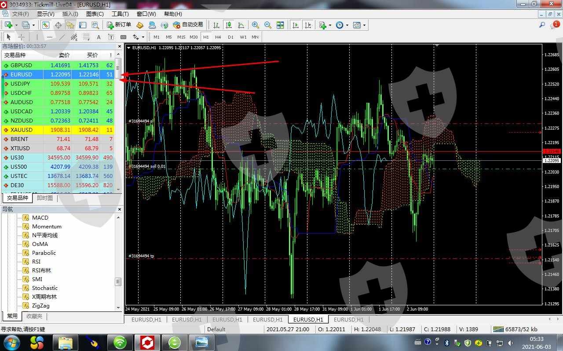Click the Stochastic indicator in Navigator
This screenshot has width=563, height=351.
pos(44,288)
